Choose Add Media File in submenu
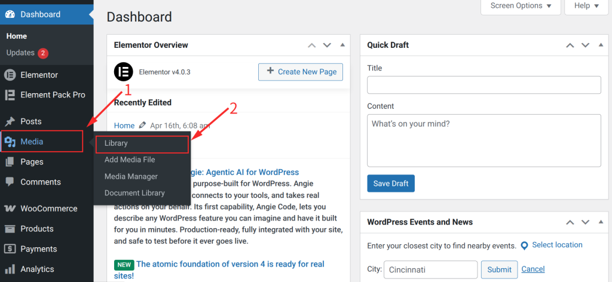This screenshot has width=612, height=282. tap(130, 160)
